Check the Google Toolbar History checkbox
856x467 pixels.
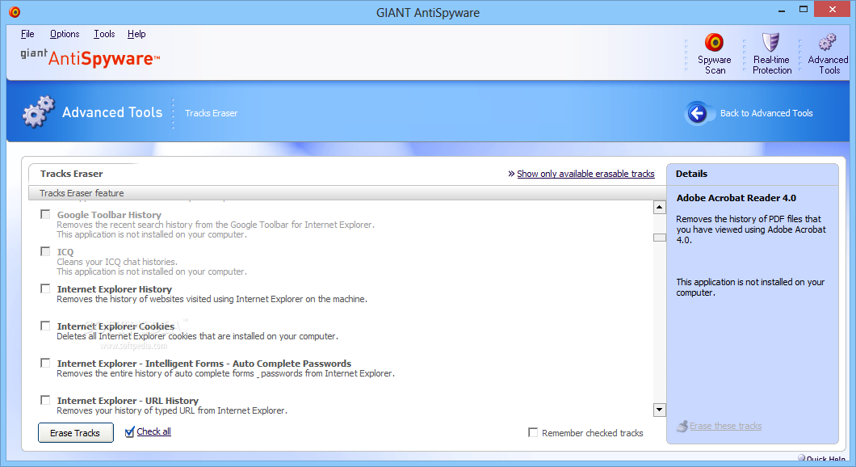(x=45, y=214)
